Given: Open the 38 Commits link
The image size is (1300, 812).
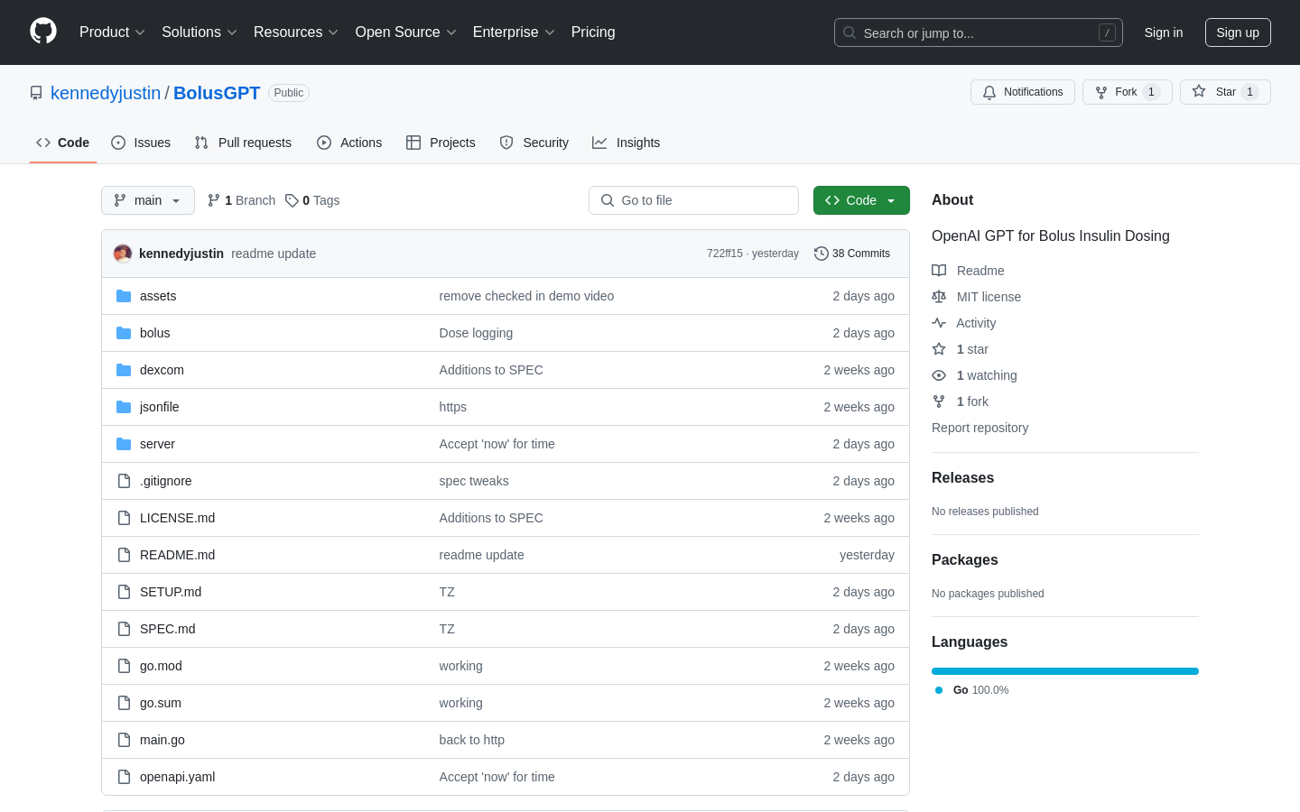Looking at the screenshot, I should point(852,254).
